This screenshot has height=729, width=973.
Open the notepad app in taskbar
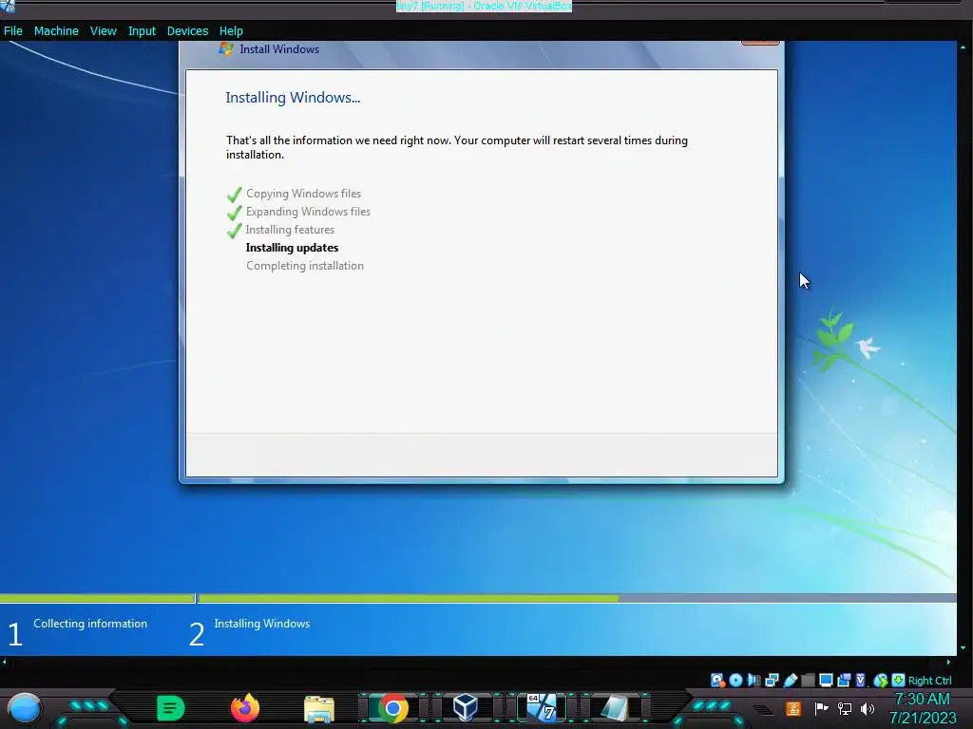[615, 708]
